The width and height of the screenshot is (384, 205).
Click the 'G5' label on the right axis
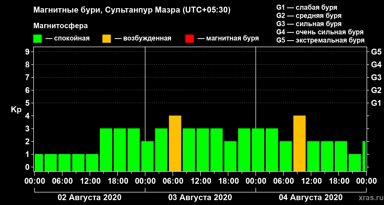point(376,52)
